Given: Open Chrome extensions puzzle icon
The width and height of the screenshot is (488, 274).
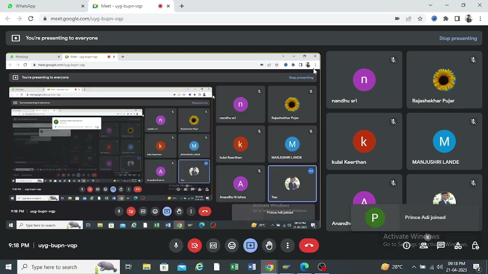Looking at the screenshot, I should pyautogui.click(x=446, y=18).
